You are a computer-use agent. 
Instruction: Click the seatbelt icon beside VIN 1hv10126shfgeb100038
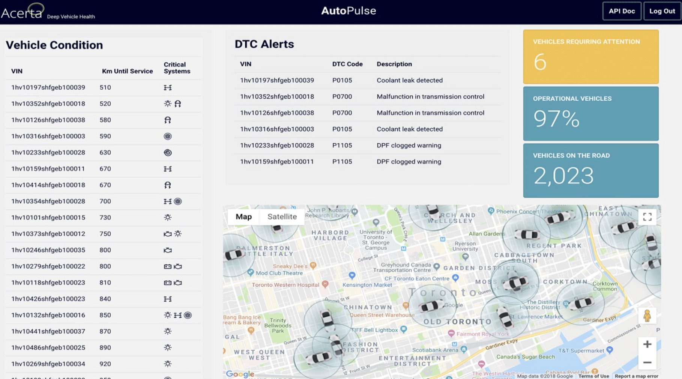[x=167, y=120]
